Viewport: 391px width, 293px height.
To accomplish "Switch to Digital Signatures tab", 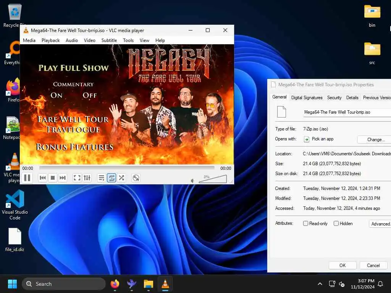I will [x=307, y=98].
